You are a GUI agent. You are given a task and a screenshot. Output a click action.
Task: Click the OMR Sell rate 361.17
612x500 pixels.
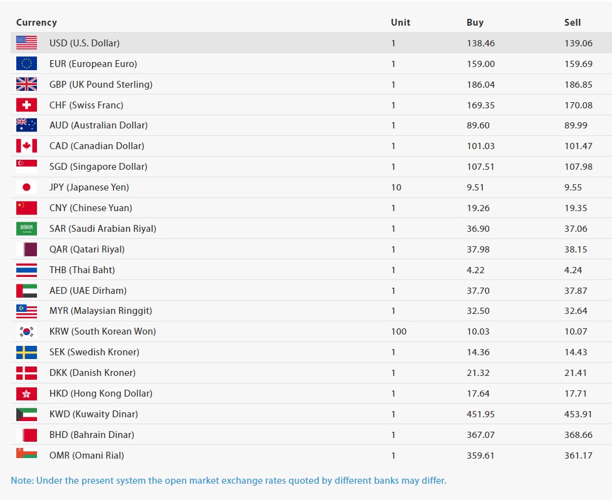(x=578, y=456)
